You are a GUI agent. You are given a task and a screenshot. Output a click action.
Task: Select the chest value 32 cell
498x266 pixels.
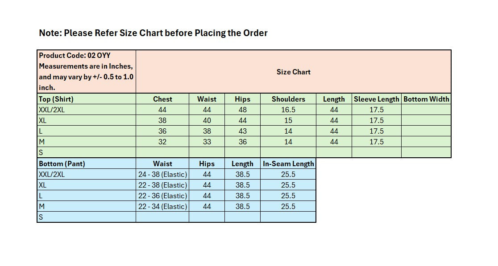162,142
